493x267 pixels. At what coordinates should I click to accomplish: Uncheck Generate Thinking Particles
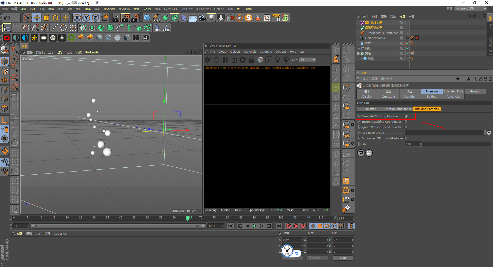406,116
